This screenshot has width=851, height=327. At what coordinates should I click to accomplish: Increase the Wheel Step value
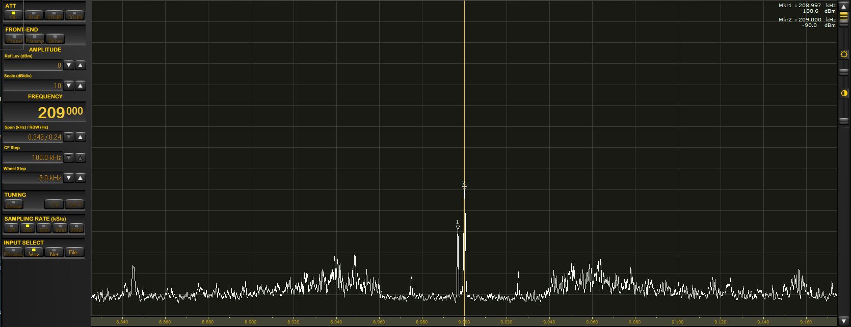(80, 178)
